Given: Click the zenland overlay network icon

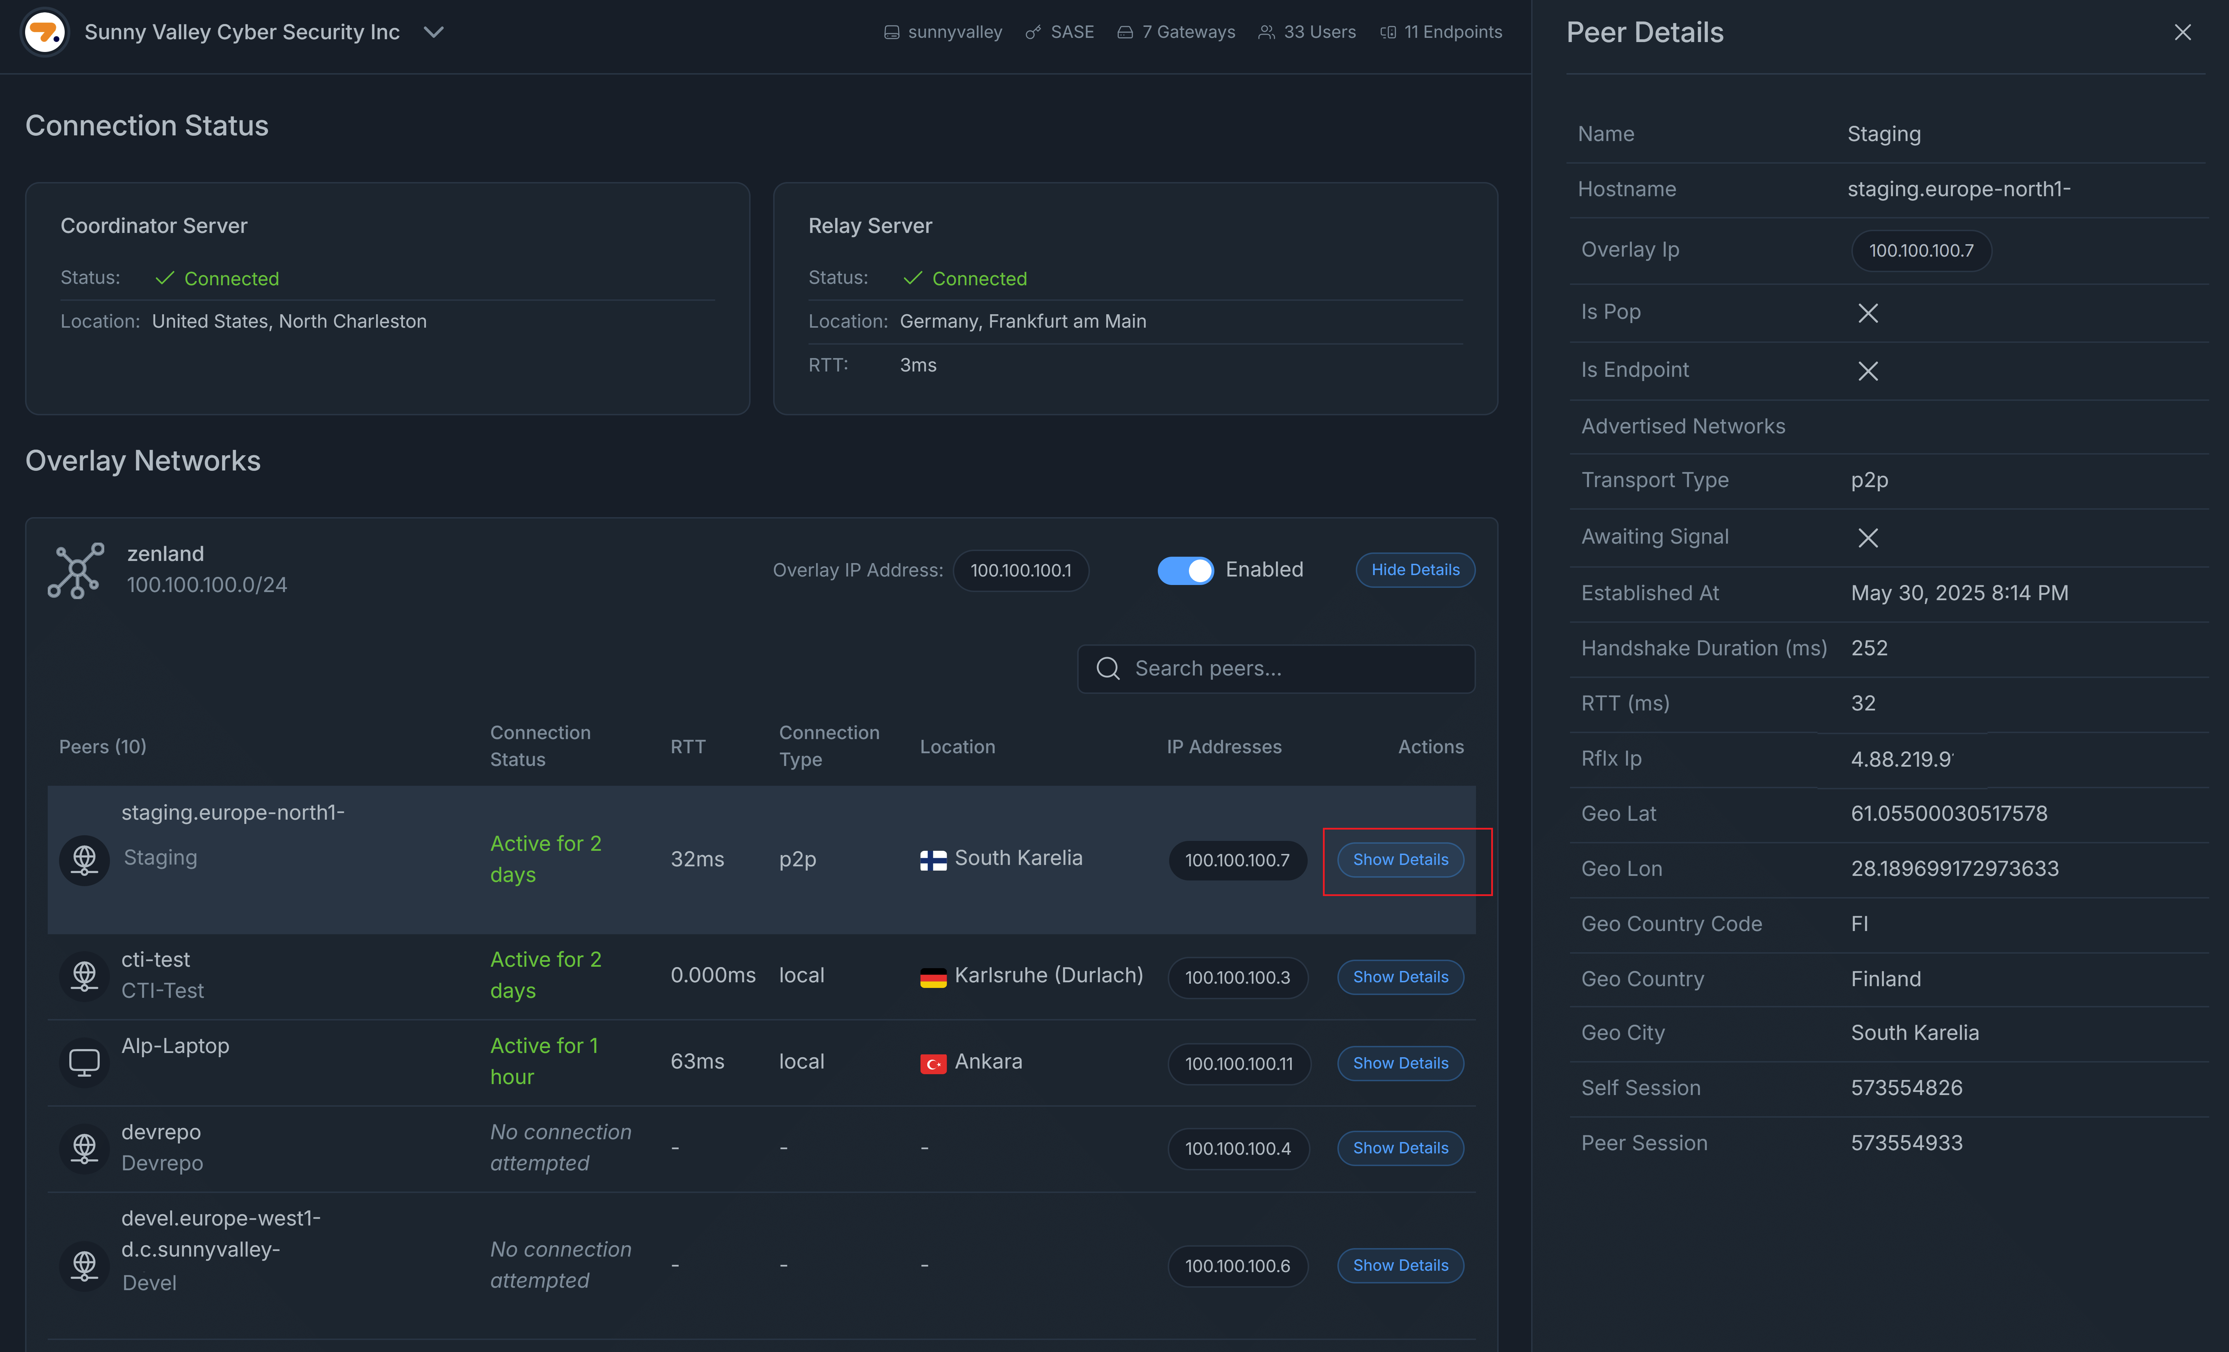Looking at the screenshot, I should point(76,570).
